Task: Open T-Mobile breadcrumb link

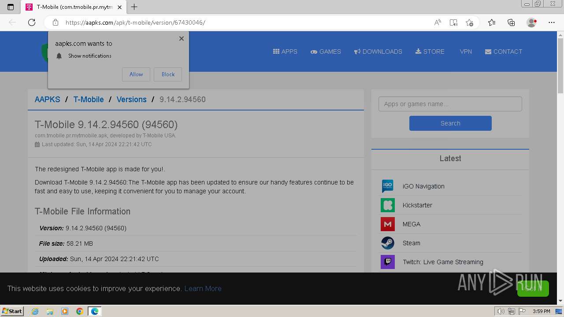Action: coord(89,100)
